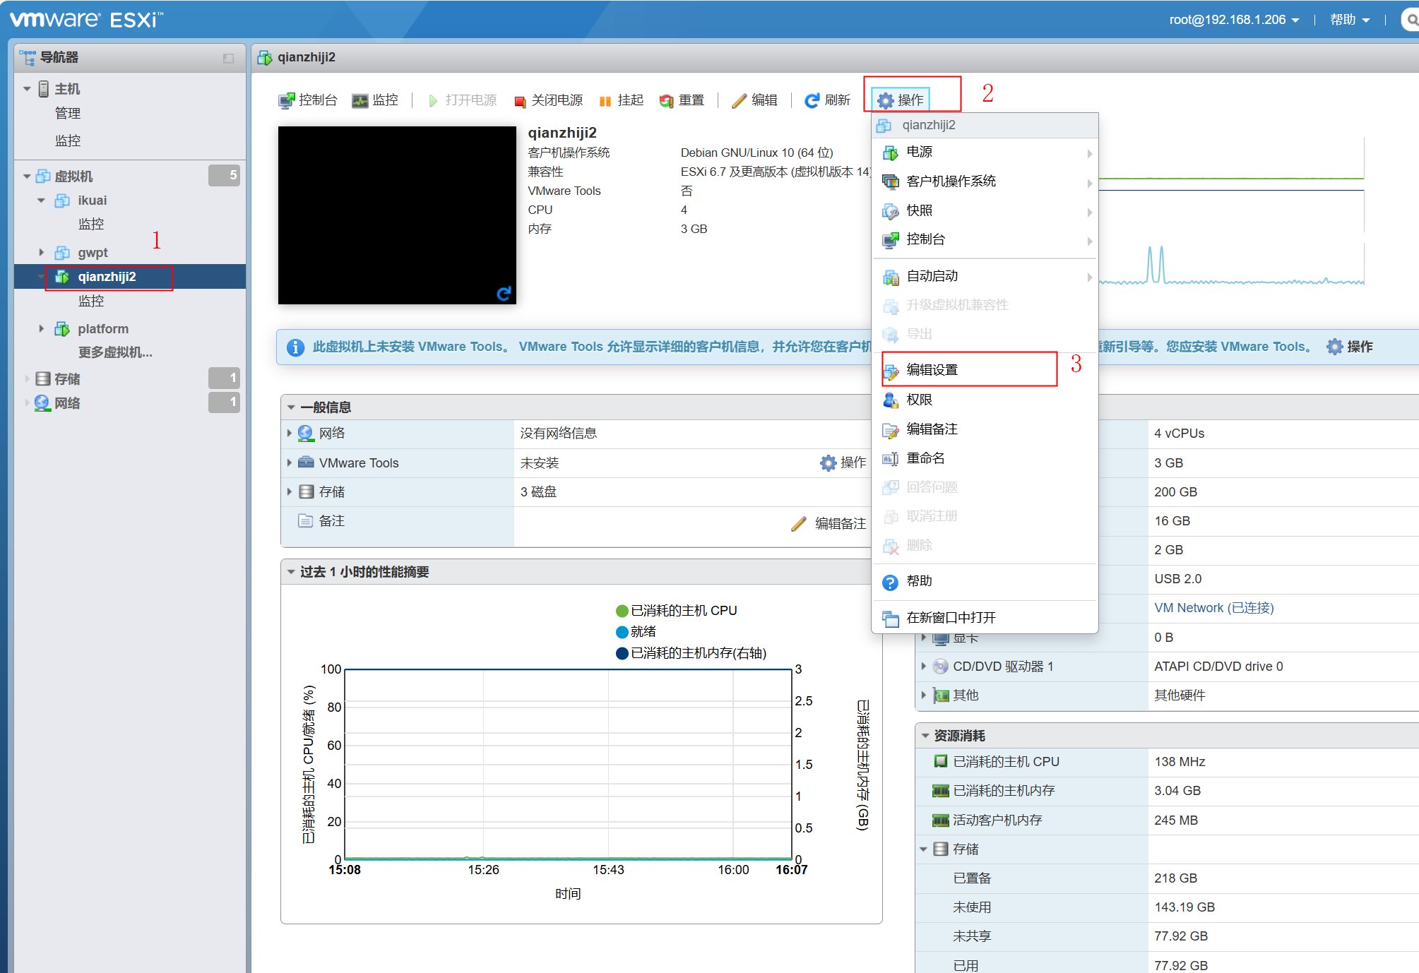Select the platform VM in navigator
Image resolution: width=1419 pixels, height=973 pixels.
pos(103,329)
